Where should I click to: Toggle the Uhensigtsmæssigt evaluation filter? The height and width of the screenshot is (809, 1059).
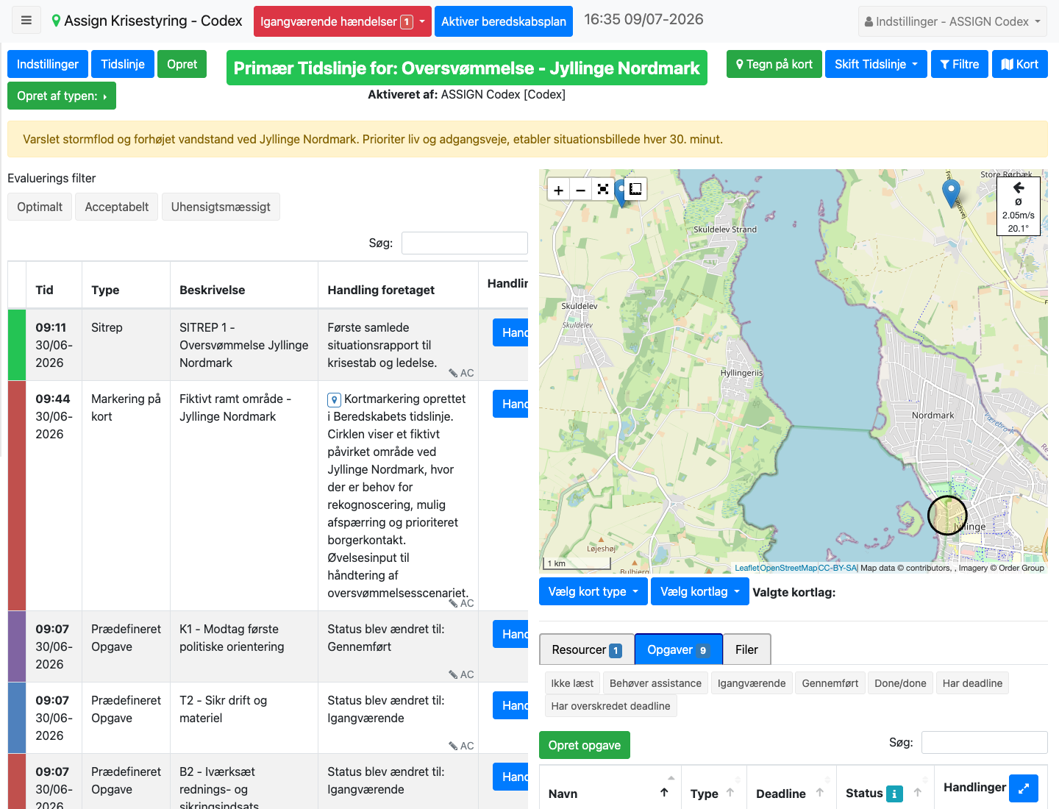click(221, 207)
